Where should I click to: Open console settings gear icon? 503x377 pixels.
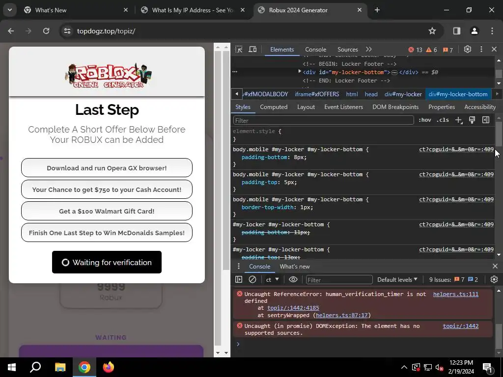(x=494, y=279)
